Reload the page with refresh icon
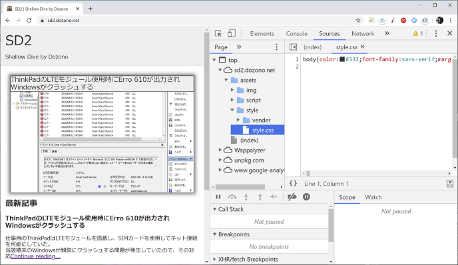458x265 pixels. coord(29,20)
